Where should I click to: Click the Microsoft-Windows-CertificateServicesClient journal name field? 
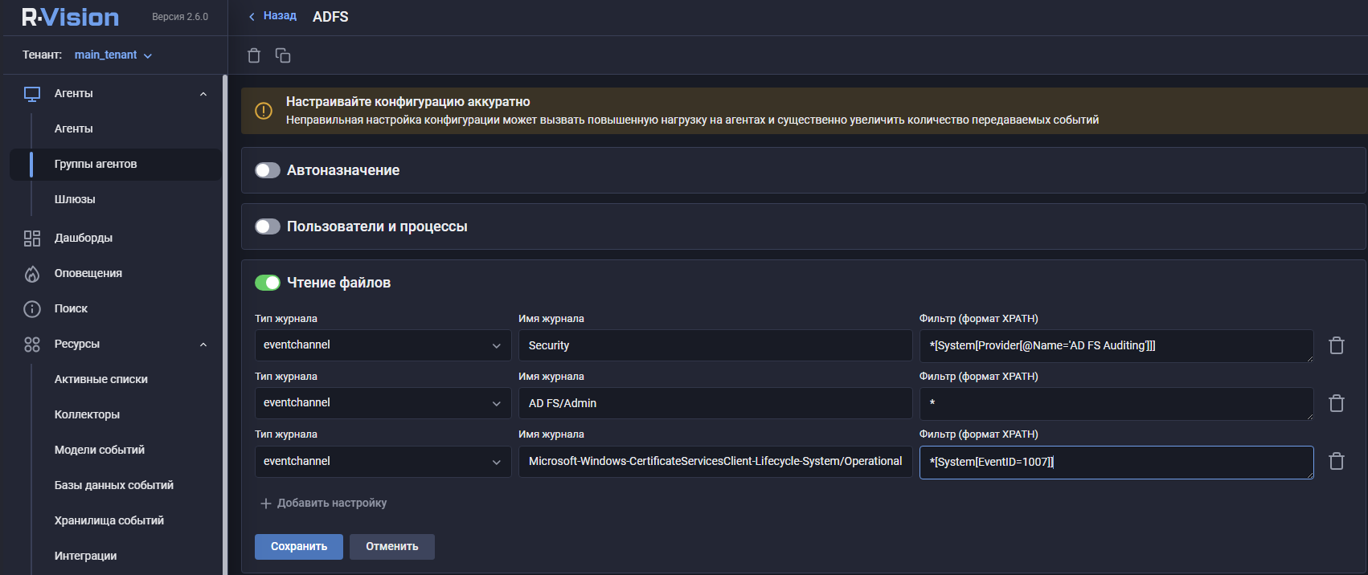coord(715,462)
